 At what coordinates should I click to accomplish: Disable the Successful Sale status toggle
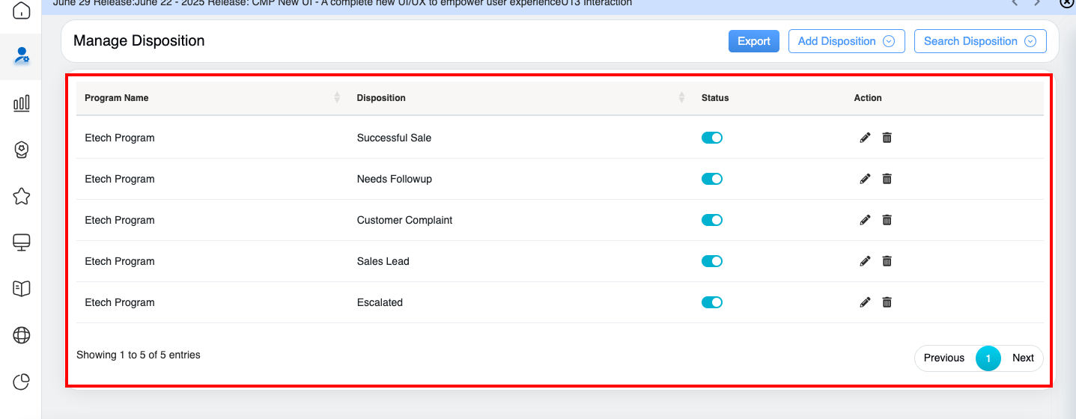click(711, 138)
